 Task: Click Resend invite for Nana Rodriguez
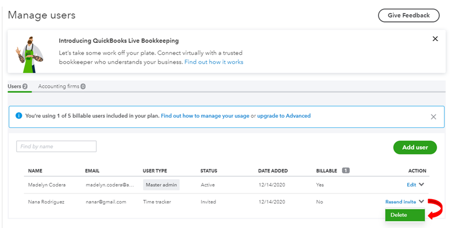[401, 202]
